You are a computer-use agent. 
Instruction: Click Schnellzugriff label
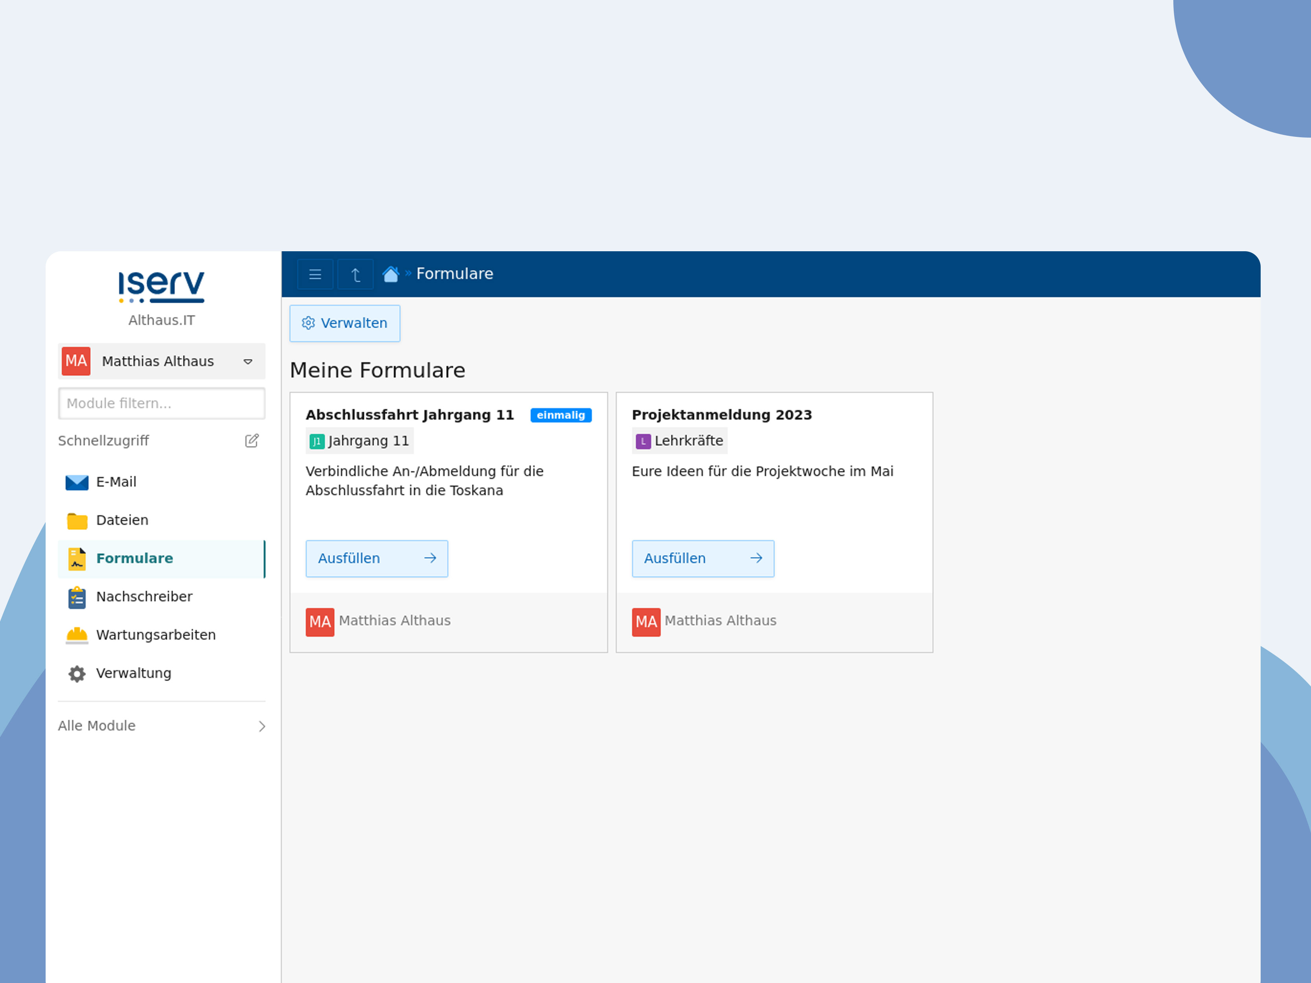click(x=103, y=441)
